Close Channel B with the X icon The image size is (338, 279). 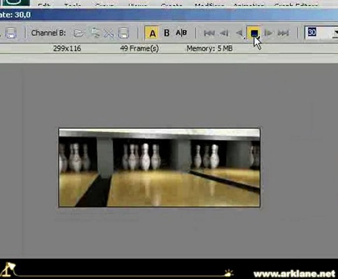pos(109,33)
